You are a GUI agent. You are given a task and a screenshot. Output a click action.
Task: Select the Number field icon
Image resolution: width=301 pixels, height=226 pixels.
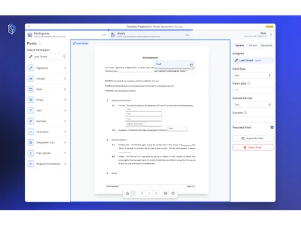coord(31,121)
